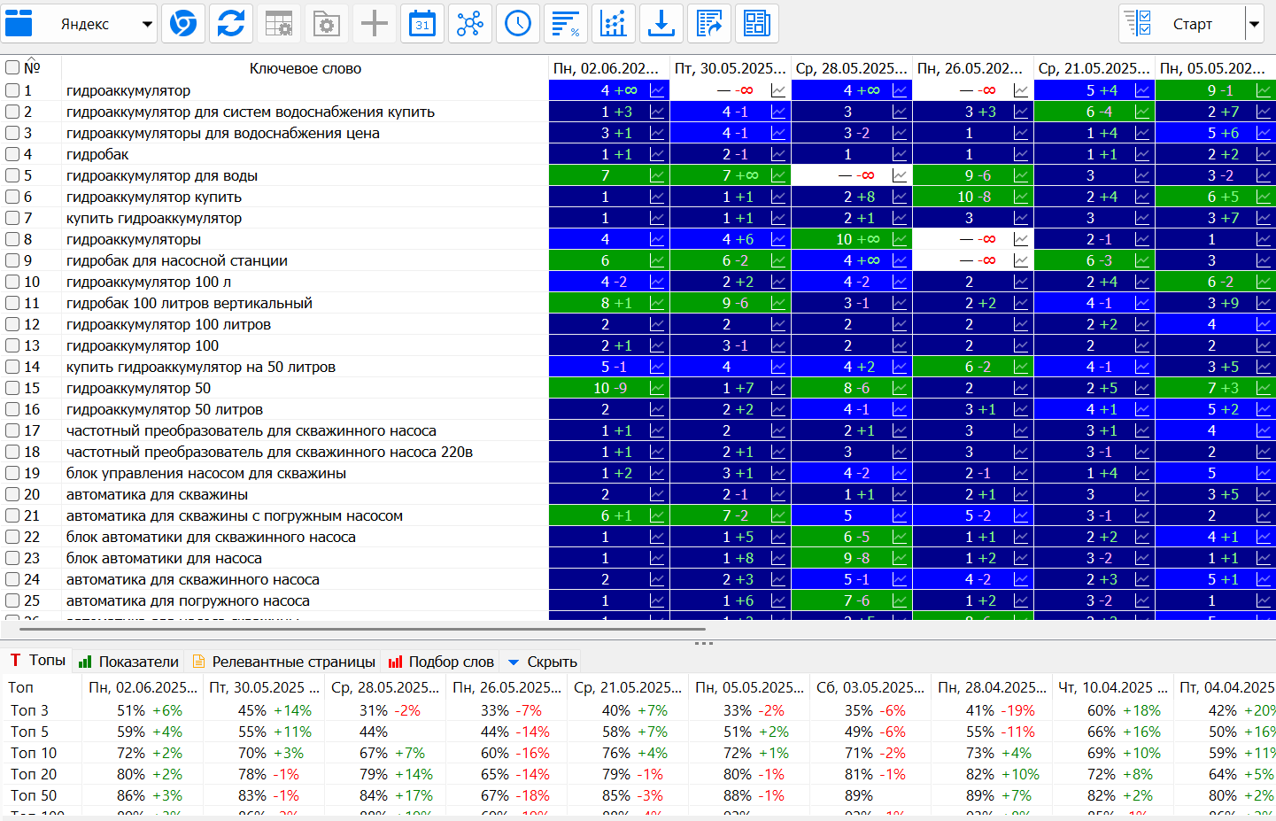This screenshot has height=821, width=1276.
Task: Click the download arrow icon
Action: pyautogui.click(x=661, y=24)
